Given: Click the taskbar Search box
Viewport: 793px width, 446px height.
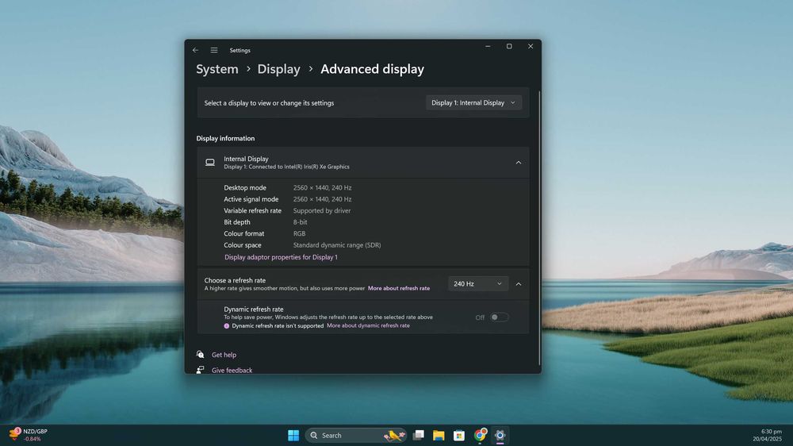Looking at the screenshot, I should (355, 436).
